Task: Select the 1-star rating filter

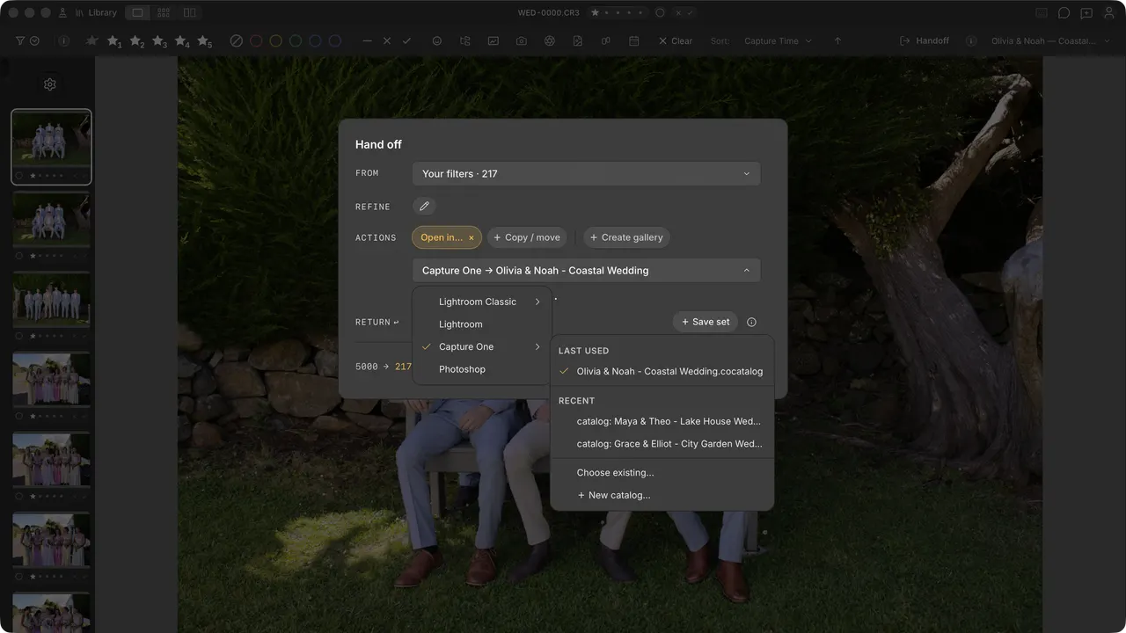Action: (114, 41)
